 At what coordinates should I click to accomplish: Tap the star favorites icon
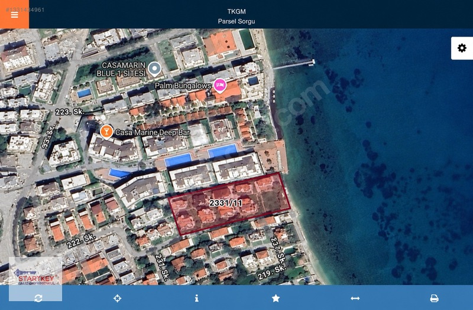pyautogui.click(x=276, y=298)
